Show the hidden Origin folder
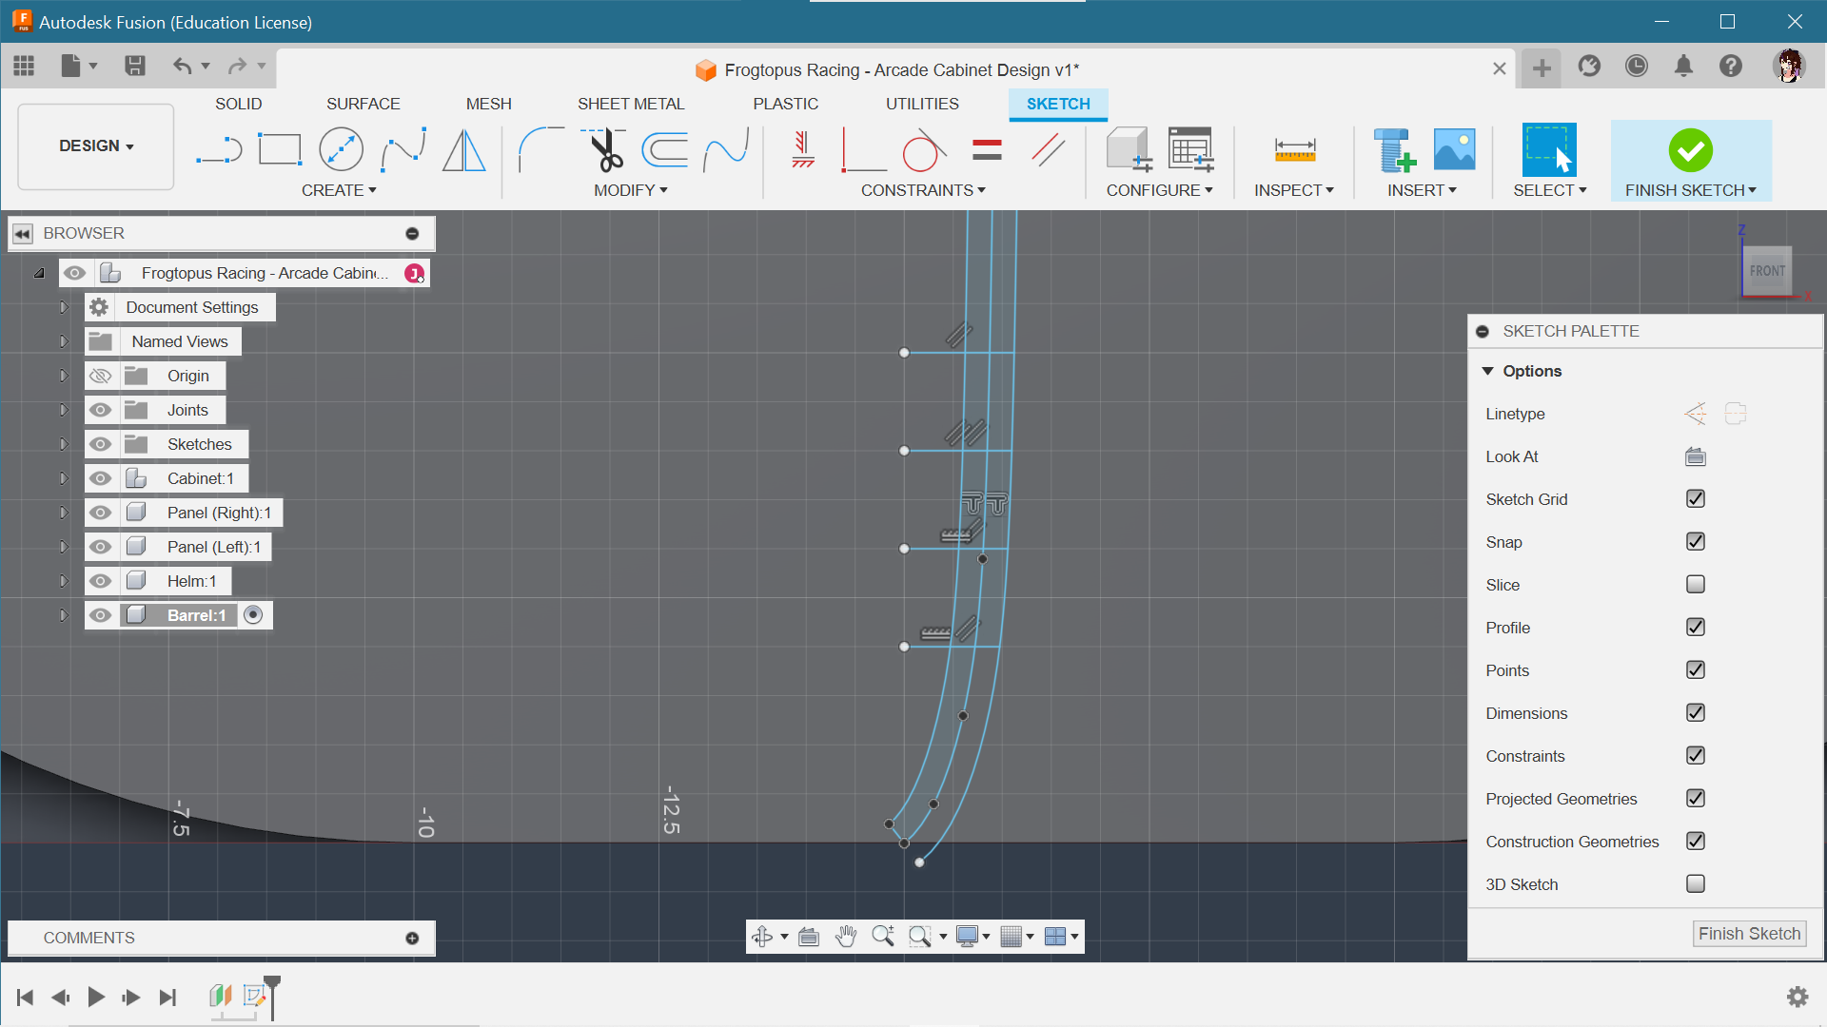This screenshot has width=1827, height=1027. point(100,376)
